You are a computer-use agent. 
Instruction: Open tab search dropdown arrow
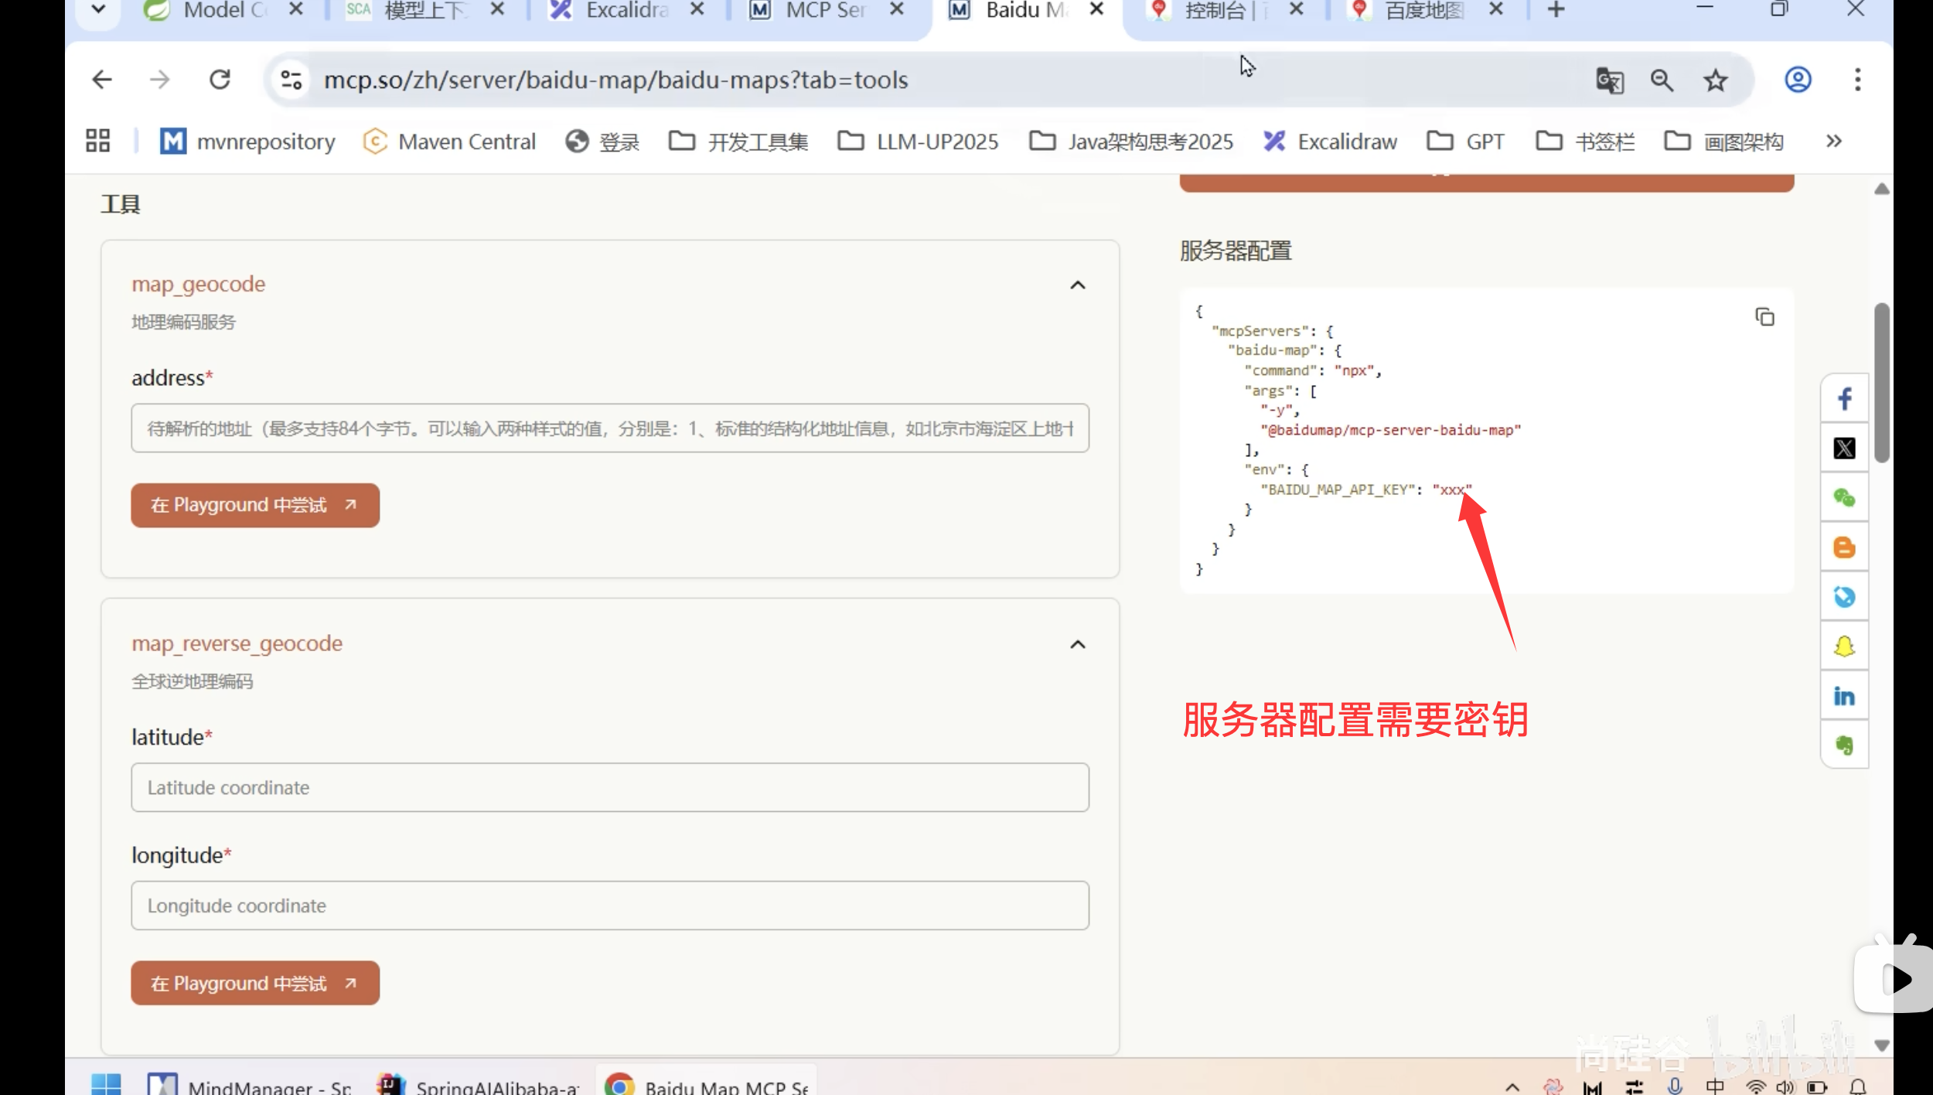tap(98, 10)
